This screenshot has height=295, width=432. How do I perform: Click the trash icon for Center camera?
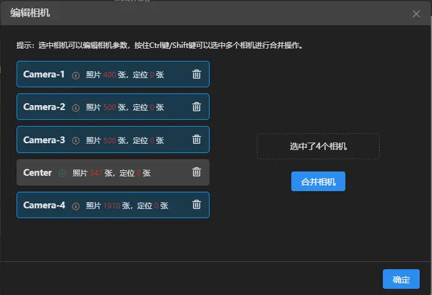point(197,173)
